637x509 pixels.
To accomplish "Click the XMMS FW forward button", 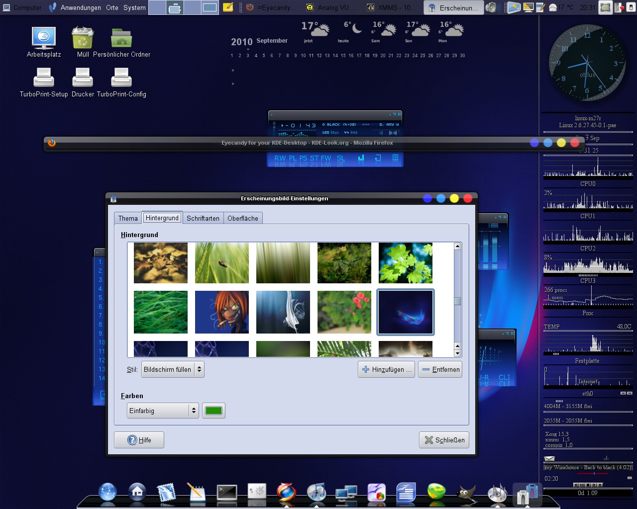I will 326,158.
